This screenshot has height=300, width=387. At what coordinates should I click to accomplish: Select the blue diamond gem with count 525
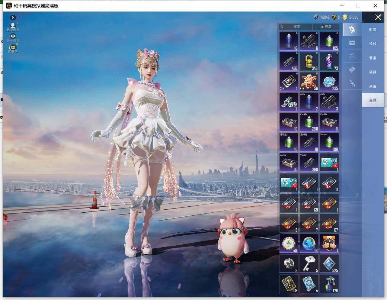(x=329, y=264)
